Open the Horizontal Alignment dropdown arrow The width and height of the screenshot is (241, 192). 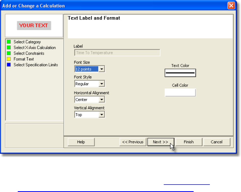click(x=101, y=99)
